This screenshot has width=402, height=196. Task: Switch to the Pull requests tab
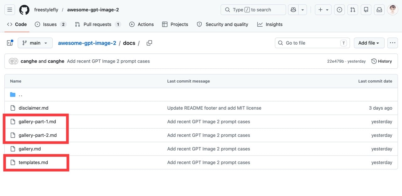click(97, 24)
